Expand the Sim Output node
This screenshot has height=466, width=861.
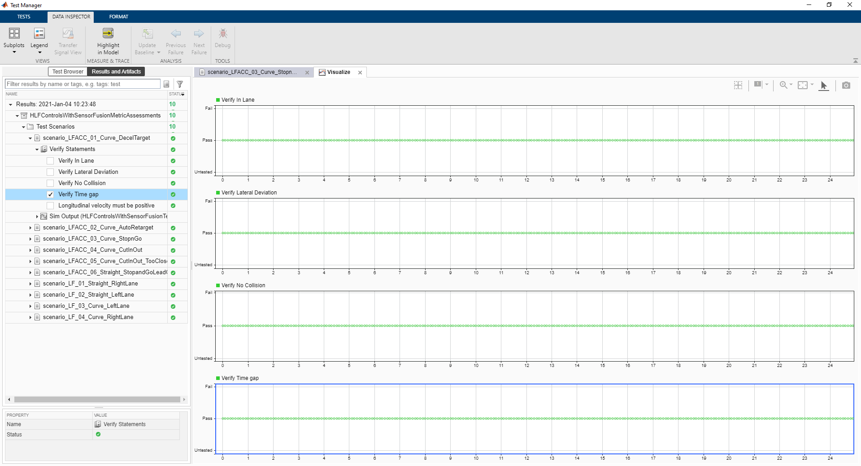tap(37, 217)
